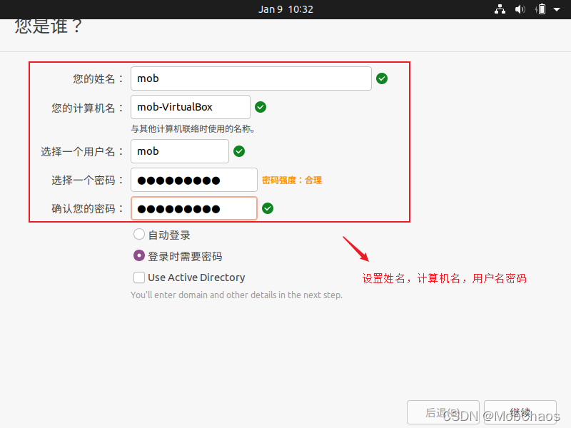
Task: Click green checkmark beside the 您的姓名 field
Action: click(x=382, y=78)
